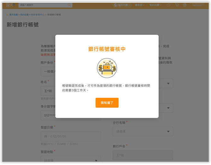Click the bank review illustration in dialog
211x165 pixels.
coord(107,68)
